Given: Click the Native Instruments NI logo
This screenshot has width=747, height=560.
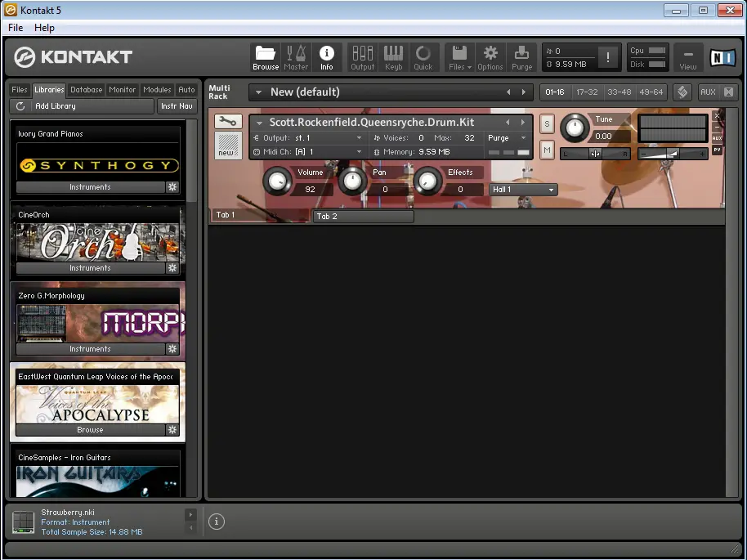Looking at the screenshot, I should pos(722,58).
